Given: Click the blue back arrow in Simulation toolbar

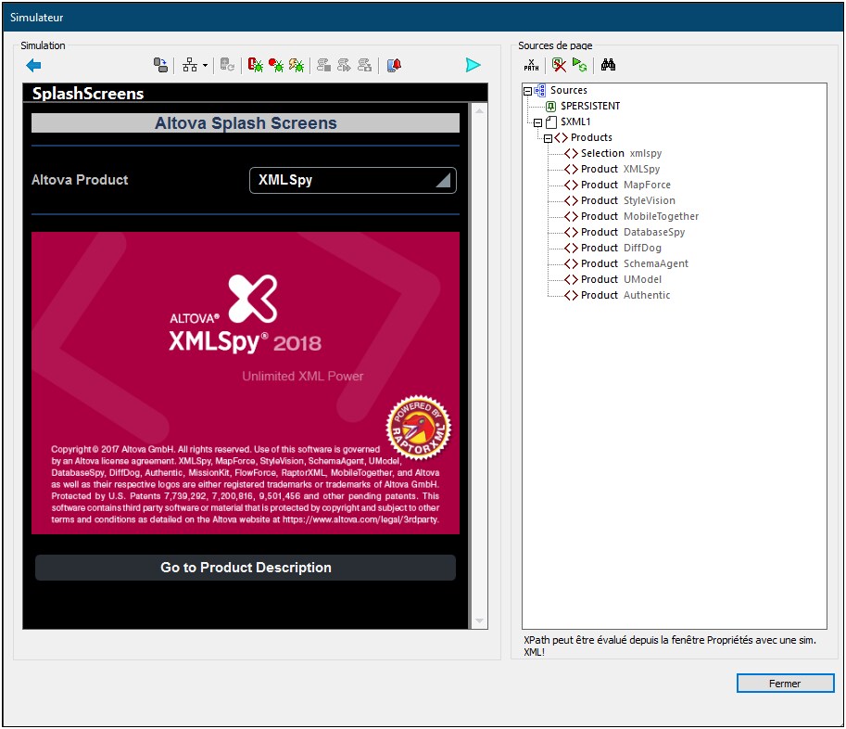Looking at the screenshot, I should [33, 65].
